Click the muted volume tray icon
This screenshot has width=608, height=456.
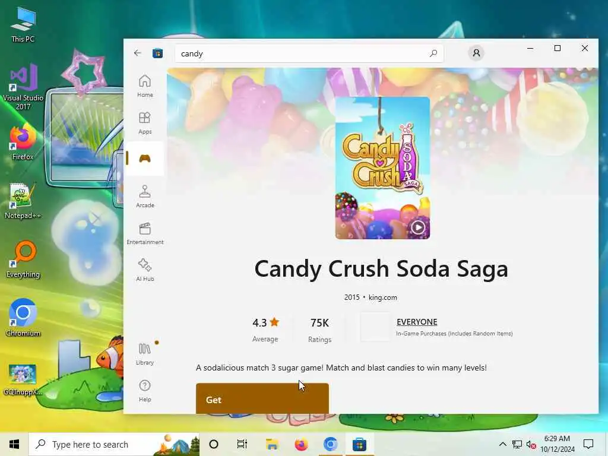[531, 445]
